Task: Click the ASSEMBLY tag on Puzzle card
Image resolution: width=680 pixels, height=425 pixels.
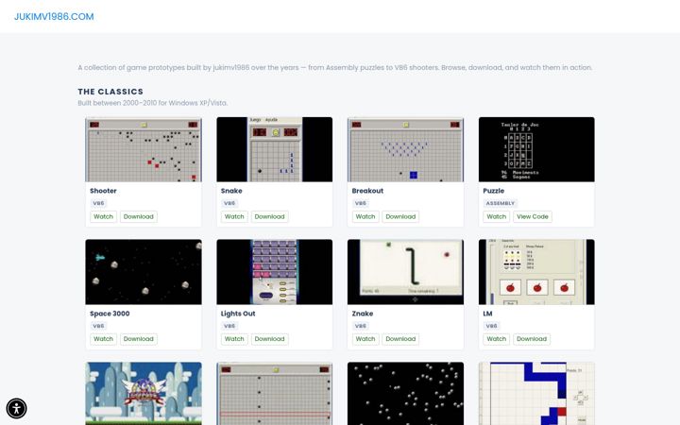Action: click(x=500, y=203)
